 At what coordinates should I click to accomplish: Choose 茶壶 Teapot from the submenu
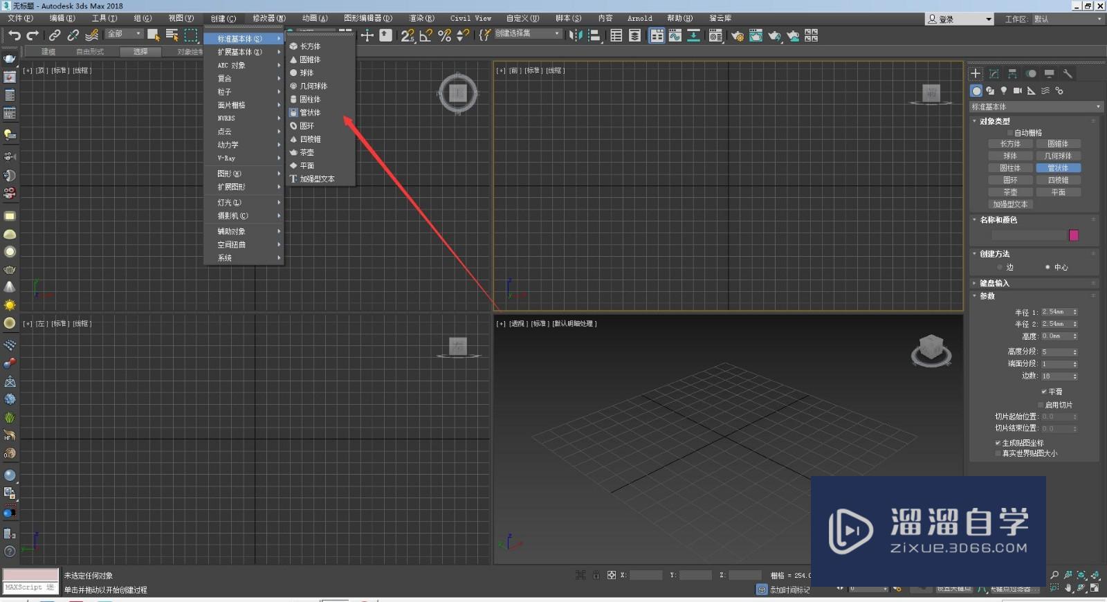pos(320,152)
